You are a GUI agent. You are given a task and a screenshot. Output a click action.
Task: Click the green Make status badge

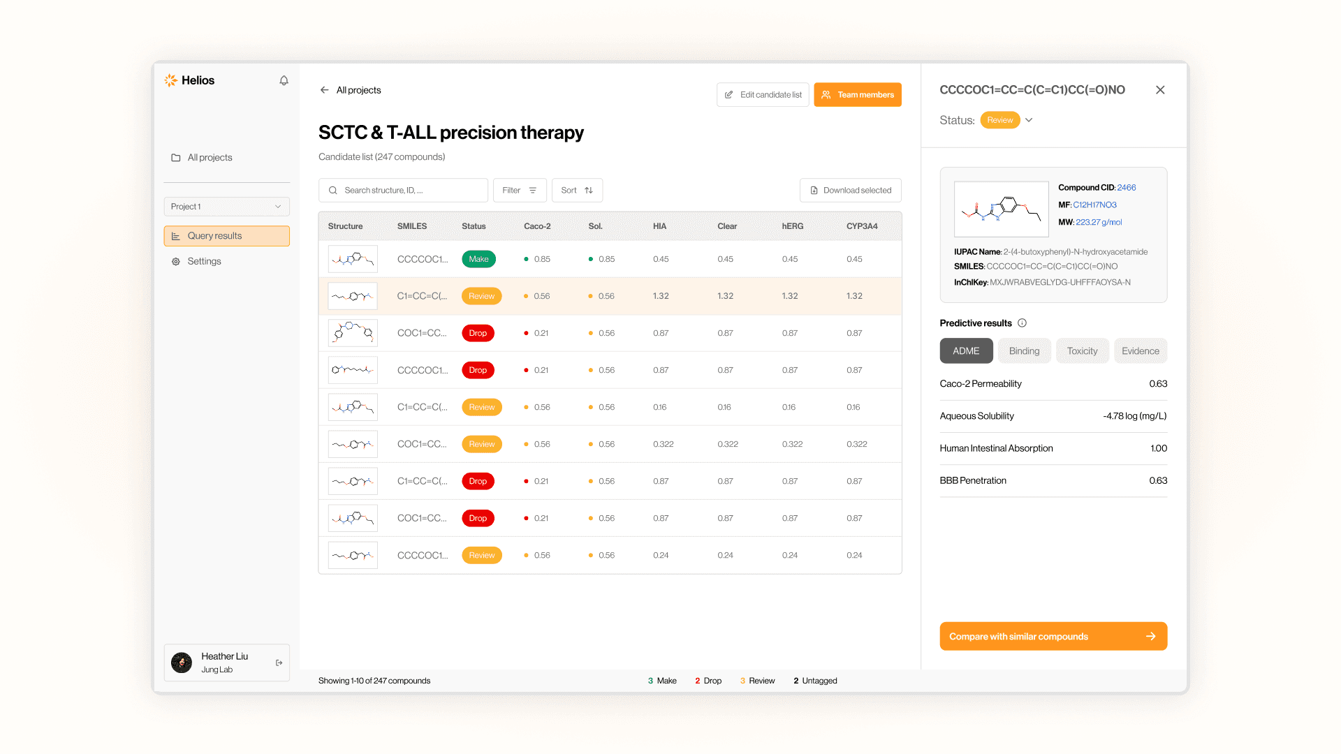[x=478, y=259]
